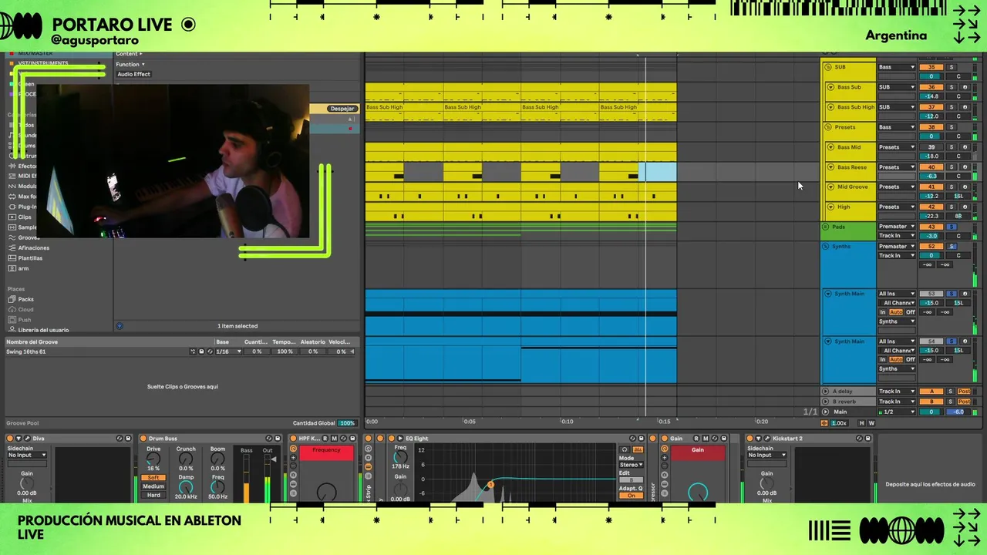Viewport: 987px width, 555px height.
Task: Fold the Bass Sub High track
Action: pyautogui.click(x=831, y=107)
